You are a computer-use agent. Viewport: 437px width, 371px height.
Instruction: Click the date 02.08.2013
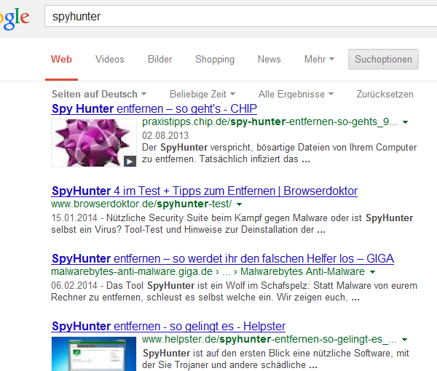click(x=165, y=135)
